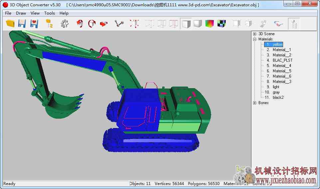Toggle the red wireframe cube mode
This screenshot has height=189, width=320.
[x=174, y=24]
